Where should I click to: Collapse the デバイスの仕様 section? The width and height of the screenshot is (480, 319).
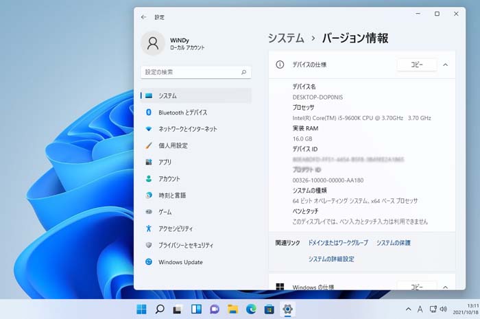pos(446,65)
